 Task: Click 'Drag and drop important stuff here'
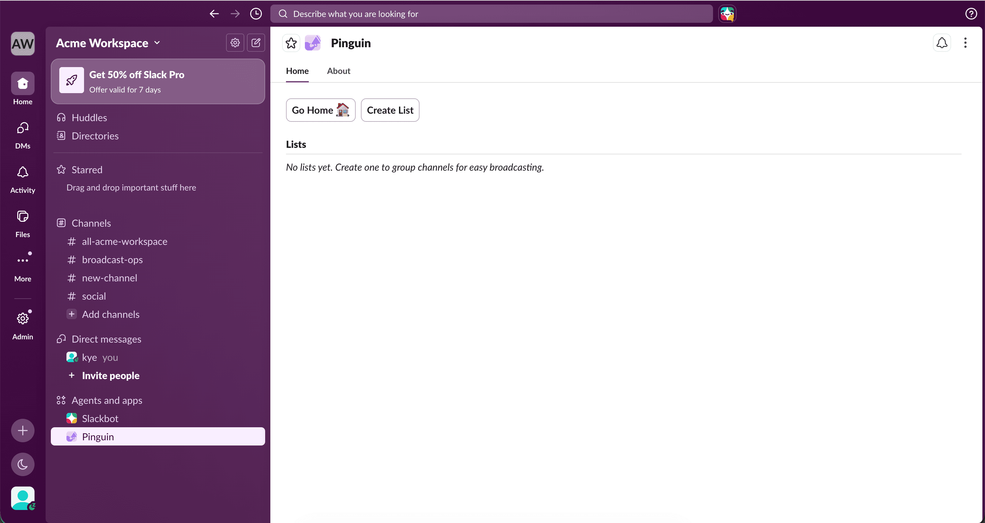tap(131, 187)
